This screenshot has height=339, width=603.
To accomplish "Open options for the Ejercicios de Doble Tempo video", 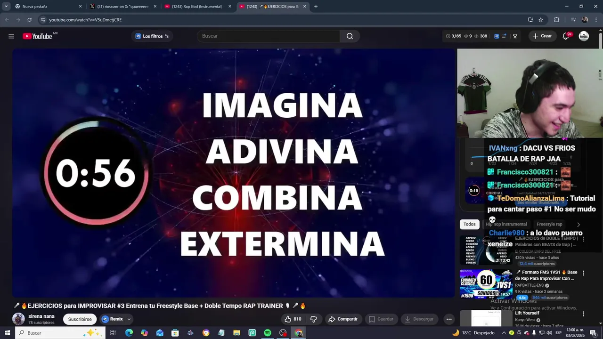I will 583,239.
